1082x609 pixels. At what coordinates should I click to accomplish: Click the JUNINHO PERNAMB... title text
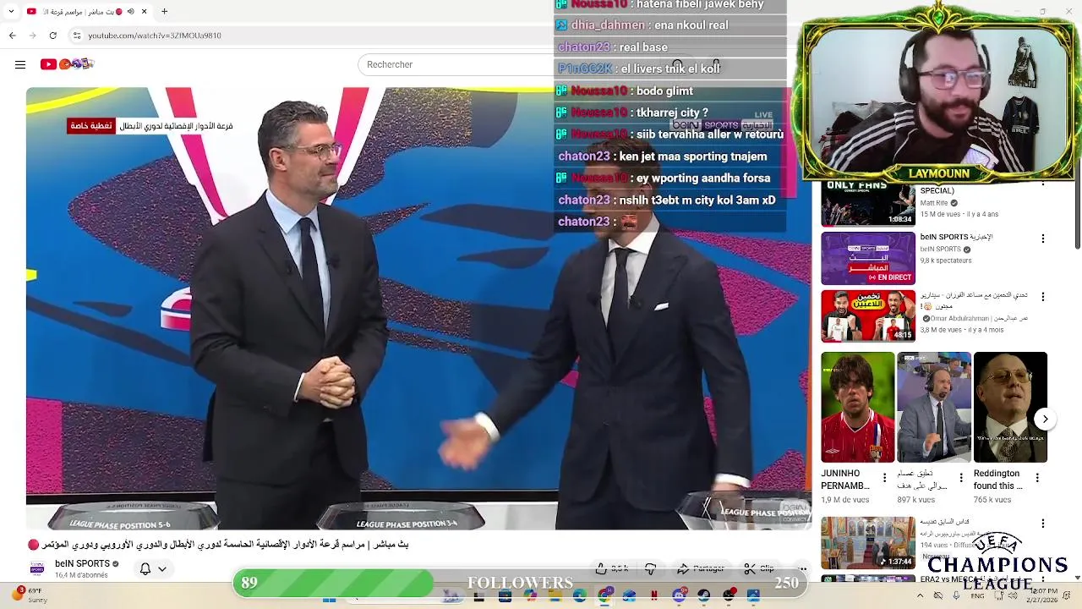(x=845, y=480)
